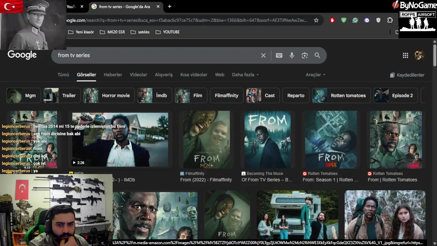
Task: Expand the Araçlar tools dropdown
Action: click(315, 74)
